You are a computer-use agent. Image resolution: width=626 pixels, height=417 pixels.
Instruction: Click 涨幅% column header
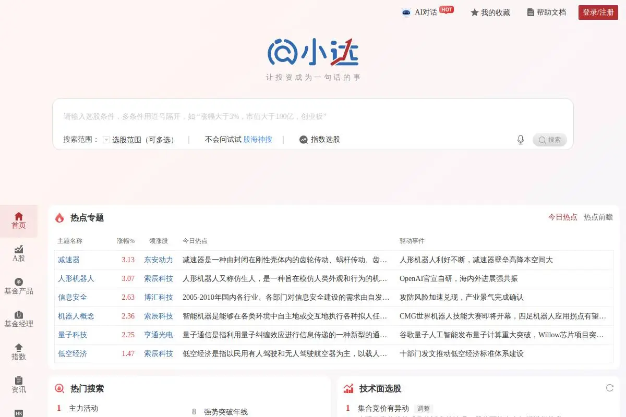pos(126,241)
